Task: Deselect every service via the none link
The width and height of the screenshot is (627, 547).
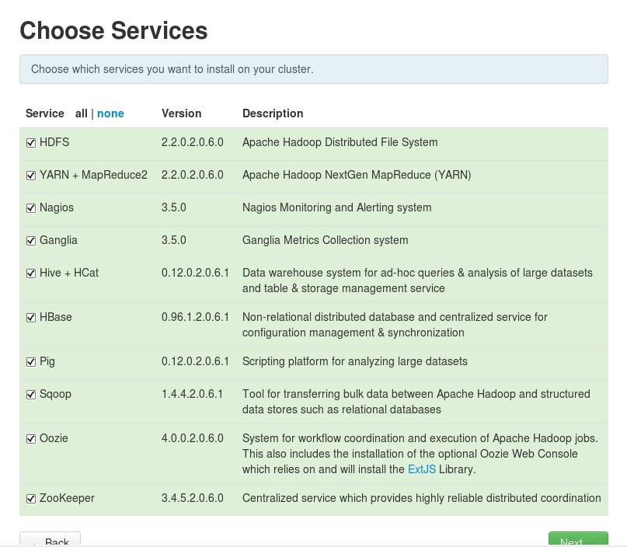Action: (110, 113)
